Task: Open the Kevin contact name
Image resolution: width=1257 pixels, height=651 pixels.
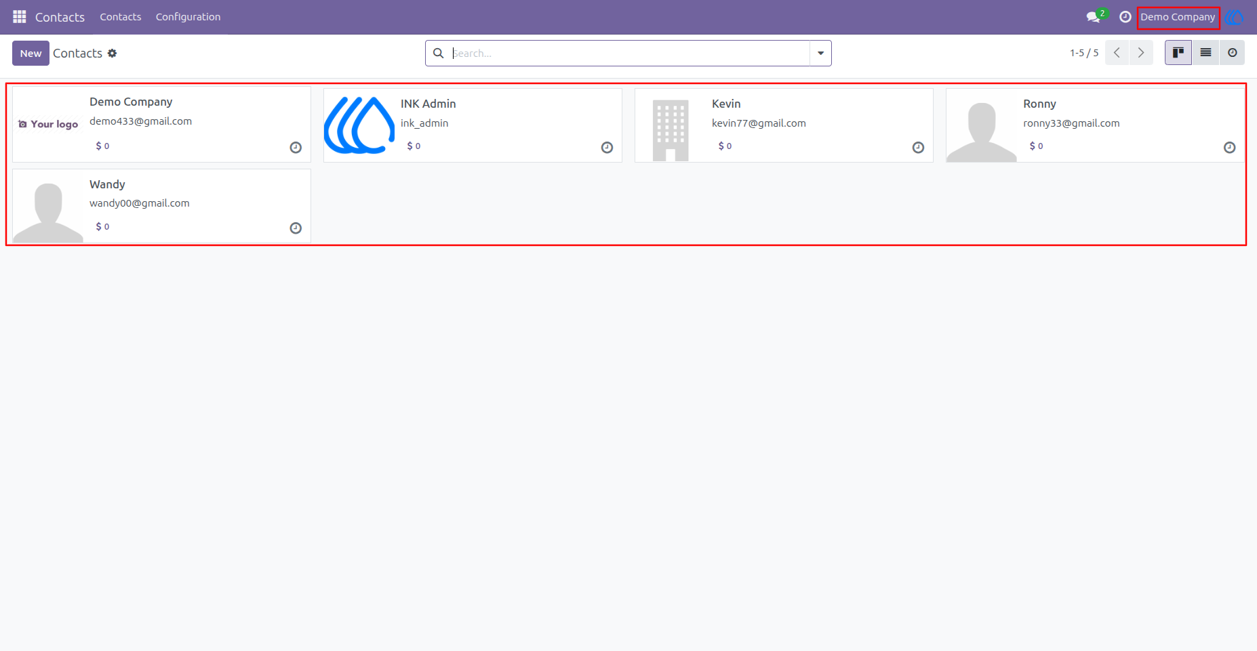Action: pyautogui.click(x=726, y=104)
